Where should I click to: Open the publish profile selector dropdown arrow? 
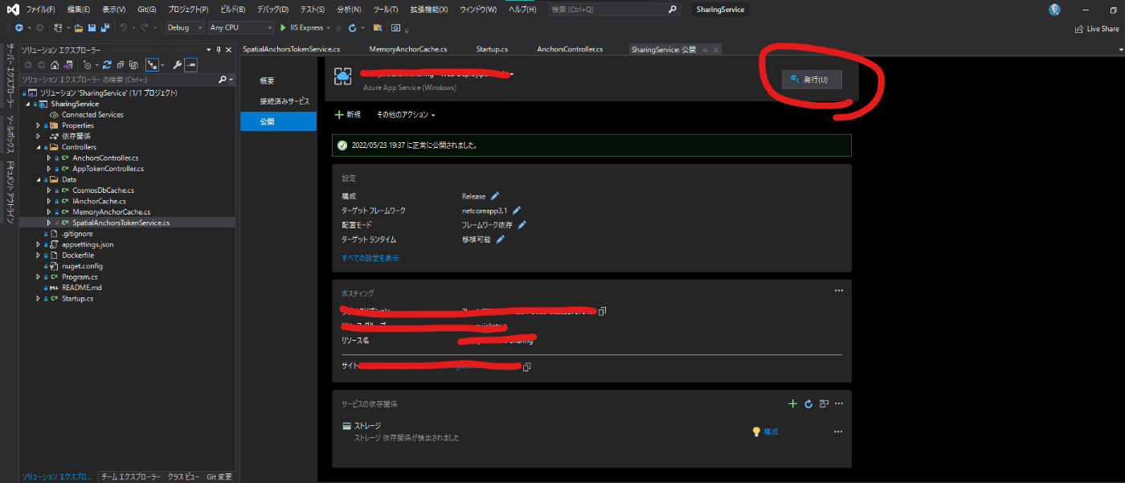pos(511,74)
